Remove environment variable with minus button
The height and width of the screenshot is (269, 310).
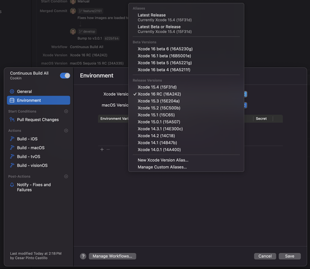[x=108, y=149]
